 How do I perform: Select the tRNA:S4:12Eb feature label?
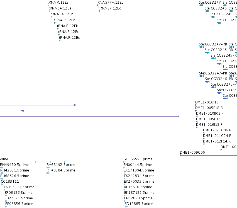(x=62, y=14)
